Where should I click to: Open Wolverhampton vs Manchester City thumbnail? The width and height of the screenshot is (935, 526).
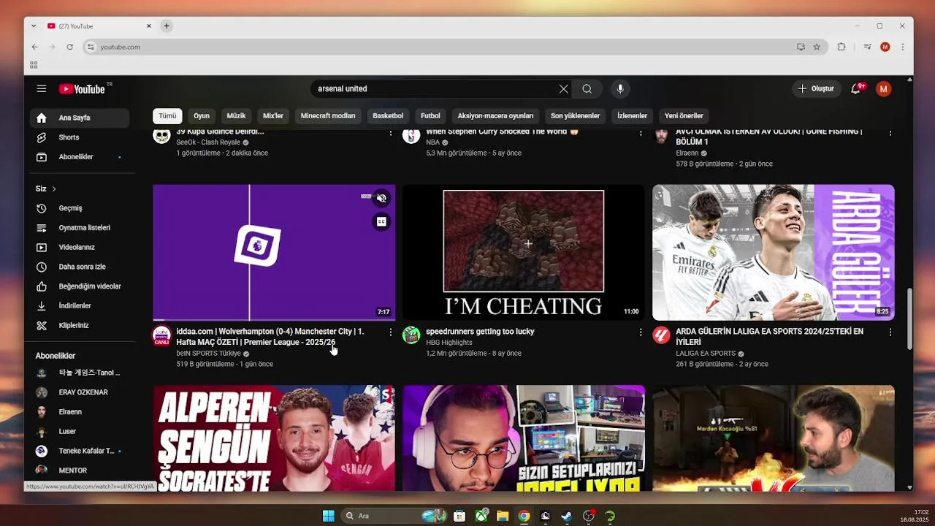point(274,252)
